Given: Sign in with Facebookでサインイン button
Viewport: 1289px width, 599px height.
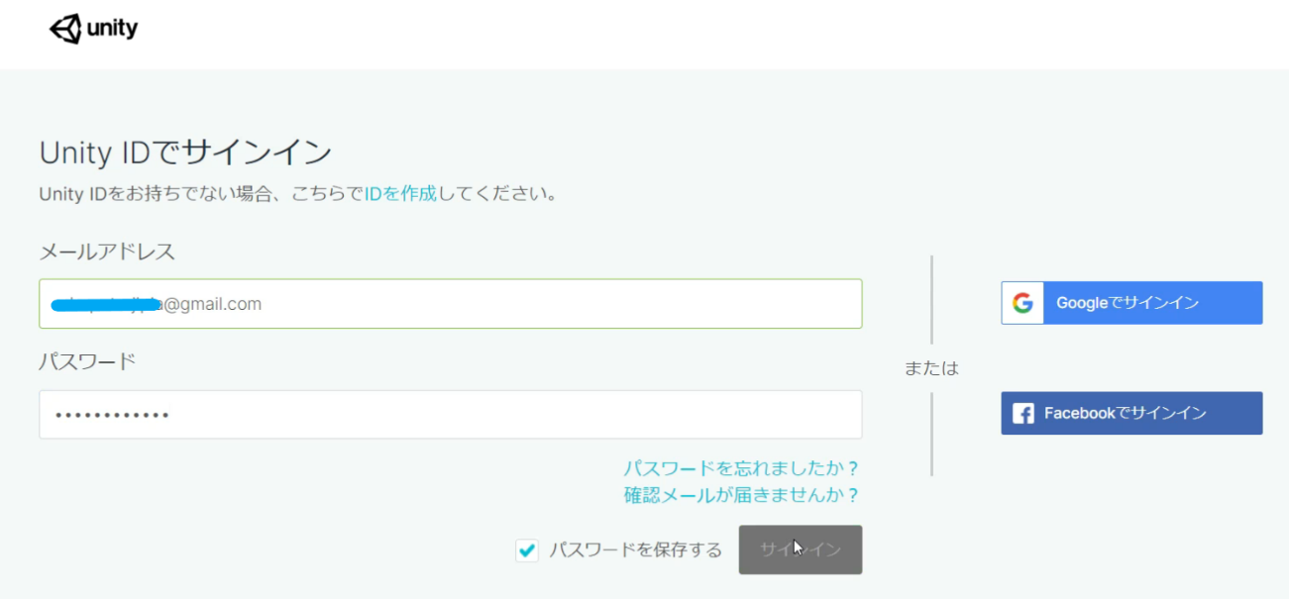Looking at the screenshot, I should tap(1131, 413).
